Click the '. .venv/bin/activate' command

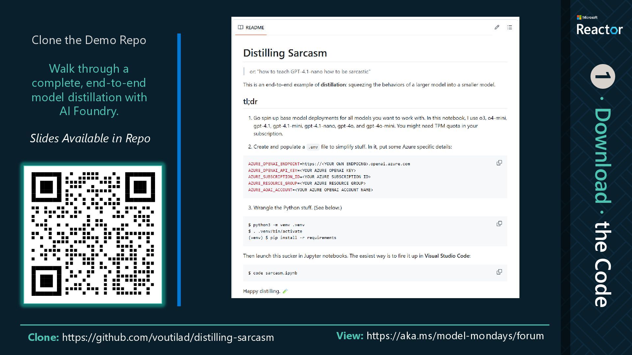click(275, 231)
